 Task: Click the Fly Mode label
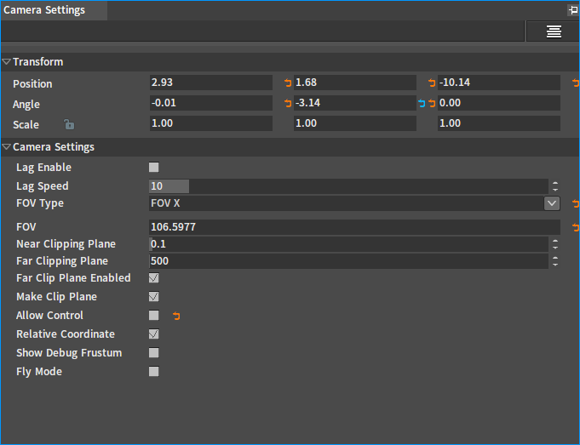[x=39, y=372]
